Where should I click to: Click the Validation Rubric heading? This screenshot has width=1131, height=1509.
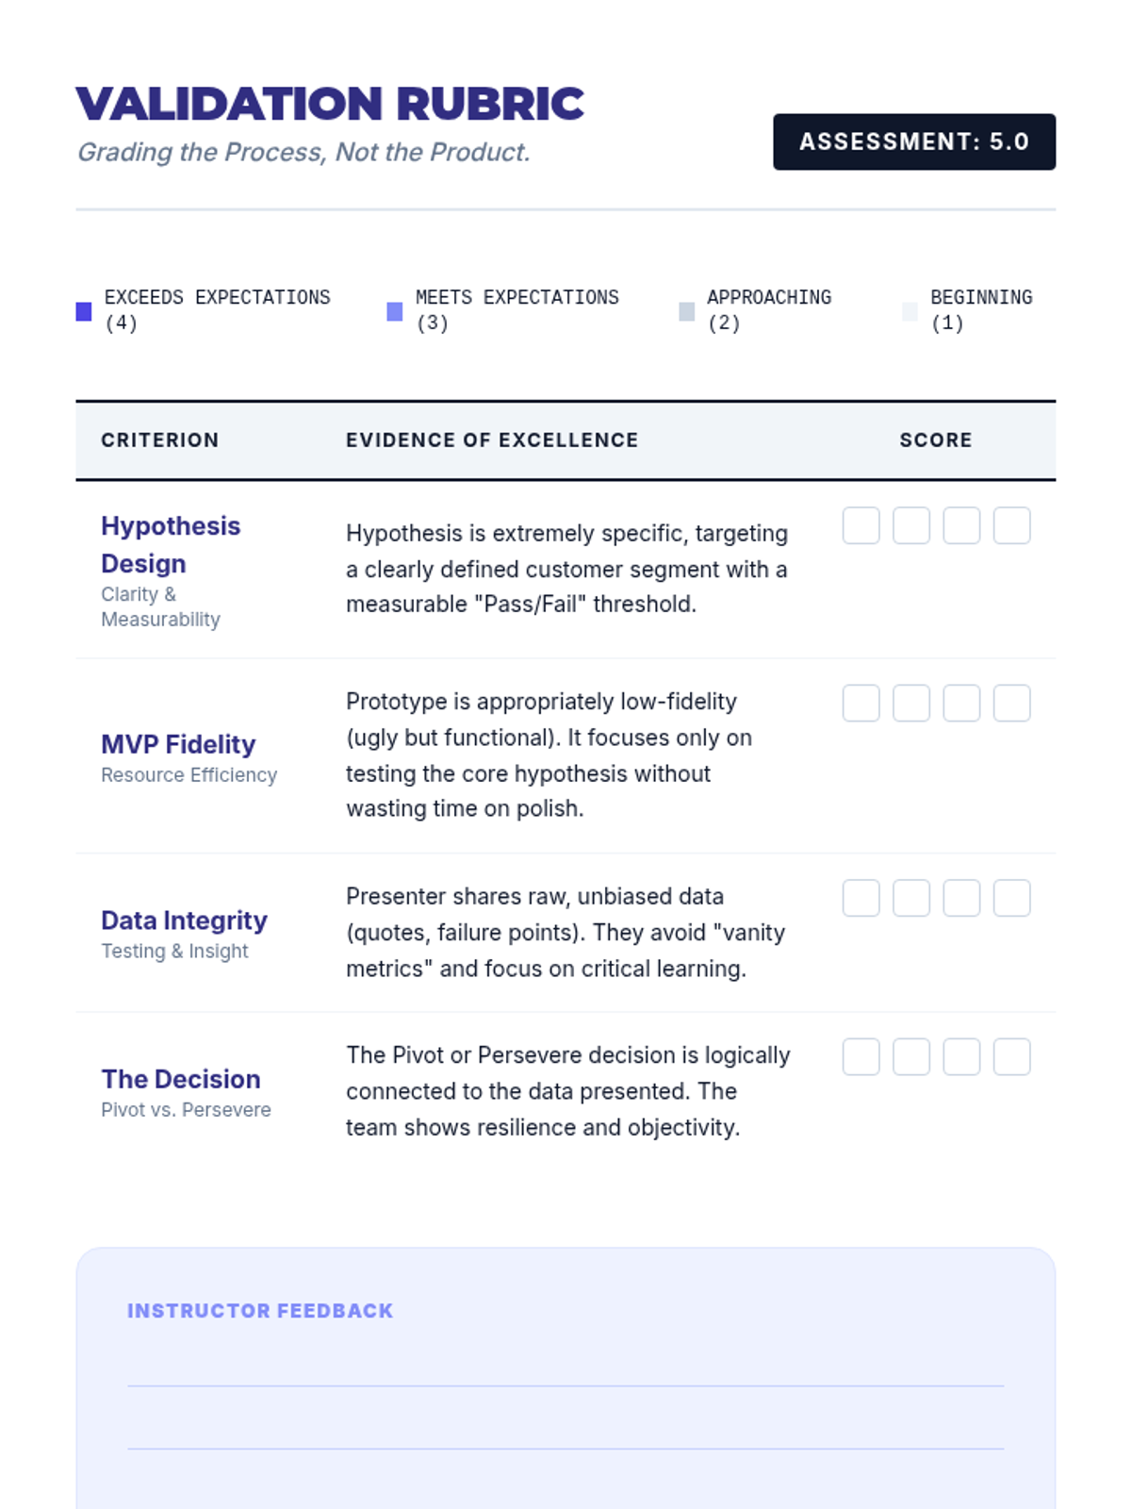pyautogui.click(x=330, y=104)
